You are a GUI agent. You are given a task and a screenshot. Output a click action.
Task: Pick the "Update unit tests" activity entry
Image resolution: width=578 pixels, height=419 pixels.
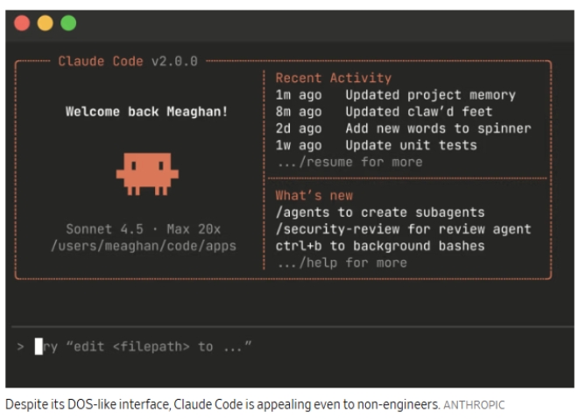(411, 145)
